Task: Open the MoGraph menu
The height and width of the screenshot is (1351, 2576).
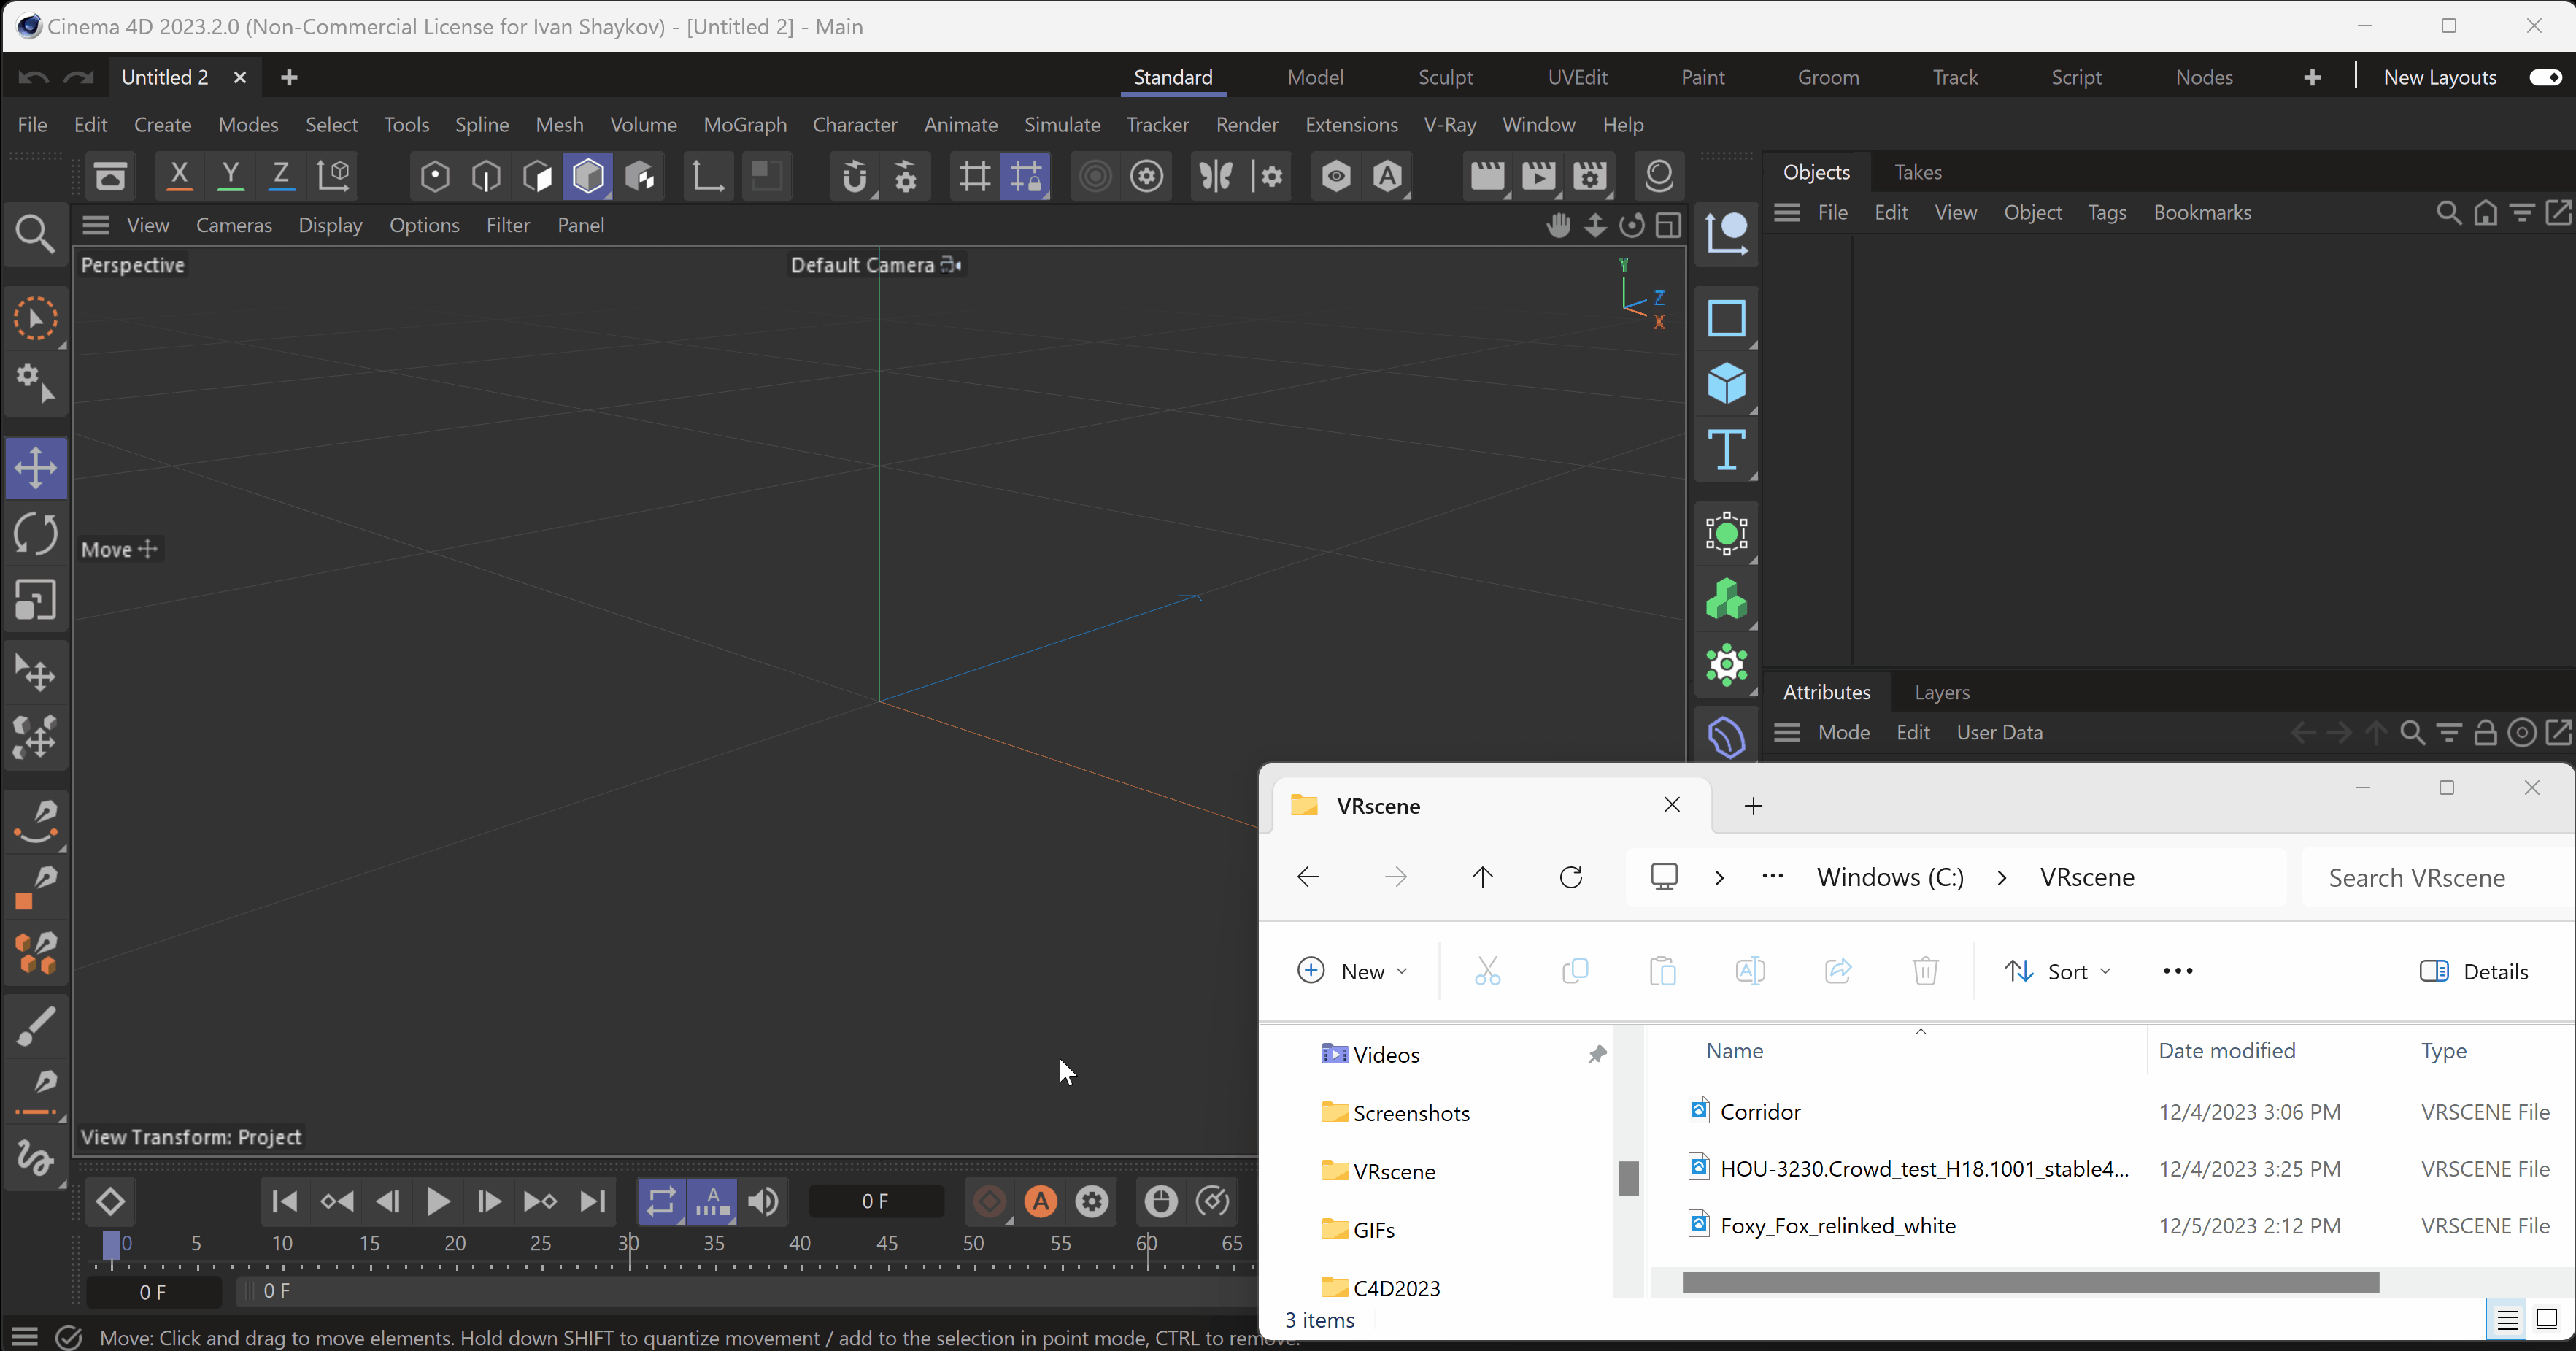Action: [x=744, y=124]
